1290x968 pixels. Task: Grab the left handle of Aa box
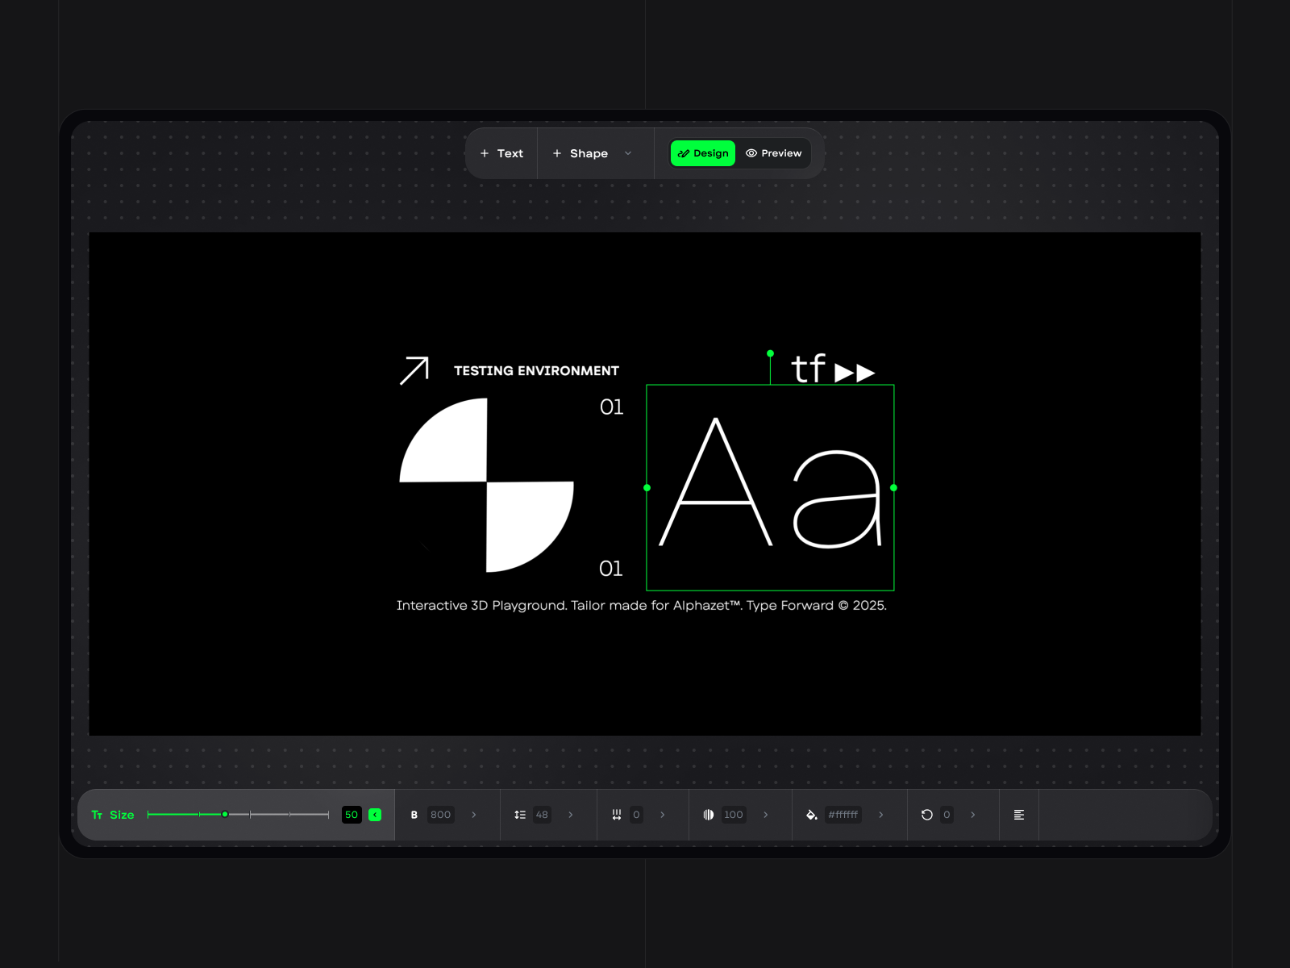647,487
